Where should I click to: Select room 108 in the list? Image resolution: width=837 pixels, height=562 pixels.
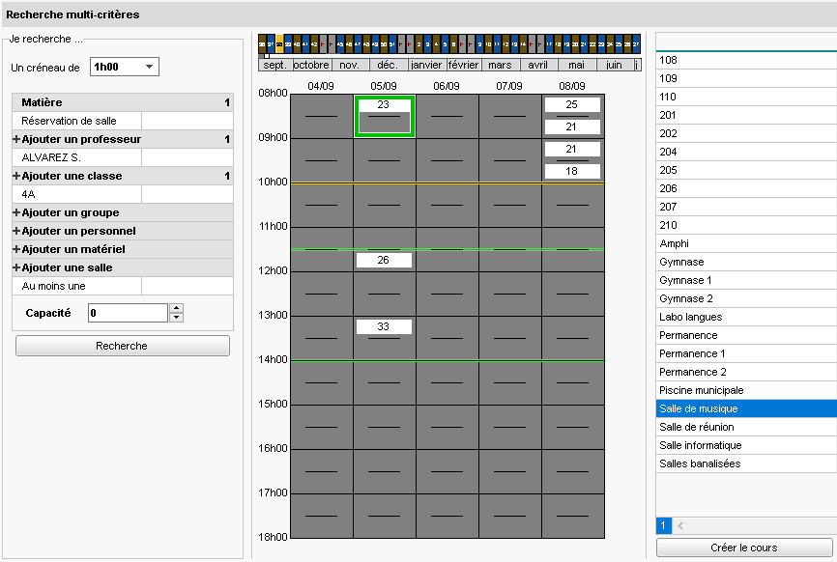[x=746, y=60]
